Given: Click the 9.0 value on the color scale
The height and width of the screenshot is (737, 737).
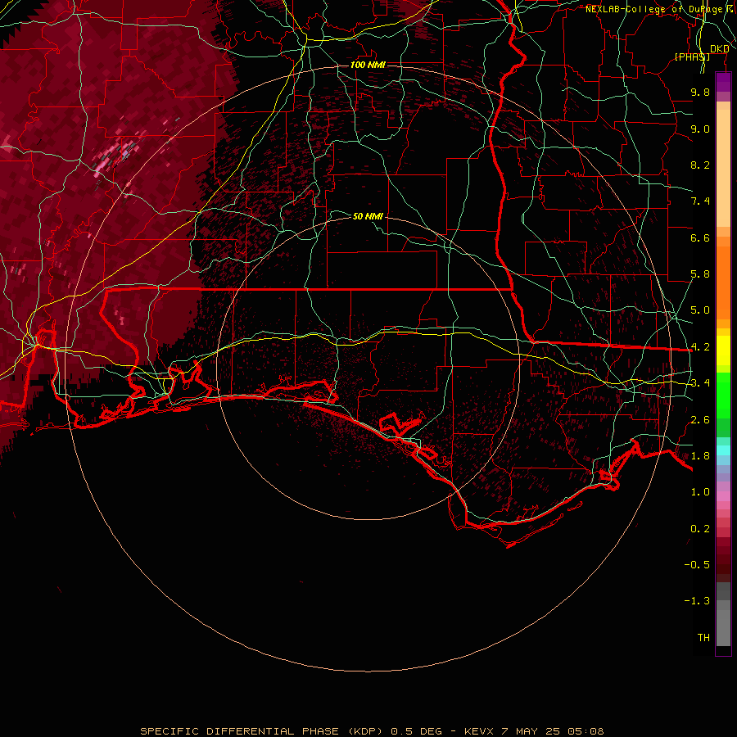Looking at the screenshot, I should pyautogui.click(x=700, y=129).
